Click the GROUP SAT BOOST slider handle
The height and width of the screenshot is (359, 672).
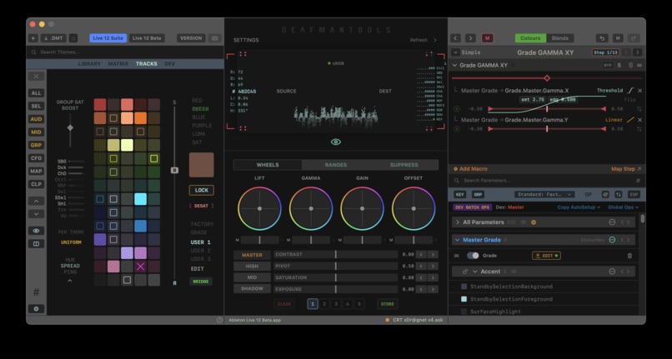(70, 127)
